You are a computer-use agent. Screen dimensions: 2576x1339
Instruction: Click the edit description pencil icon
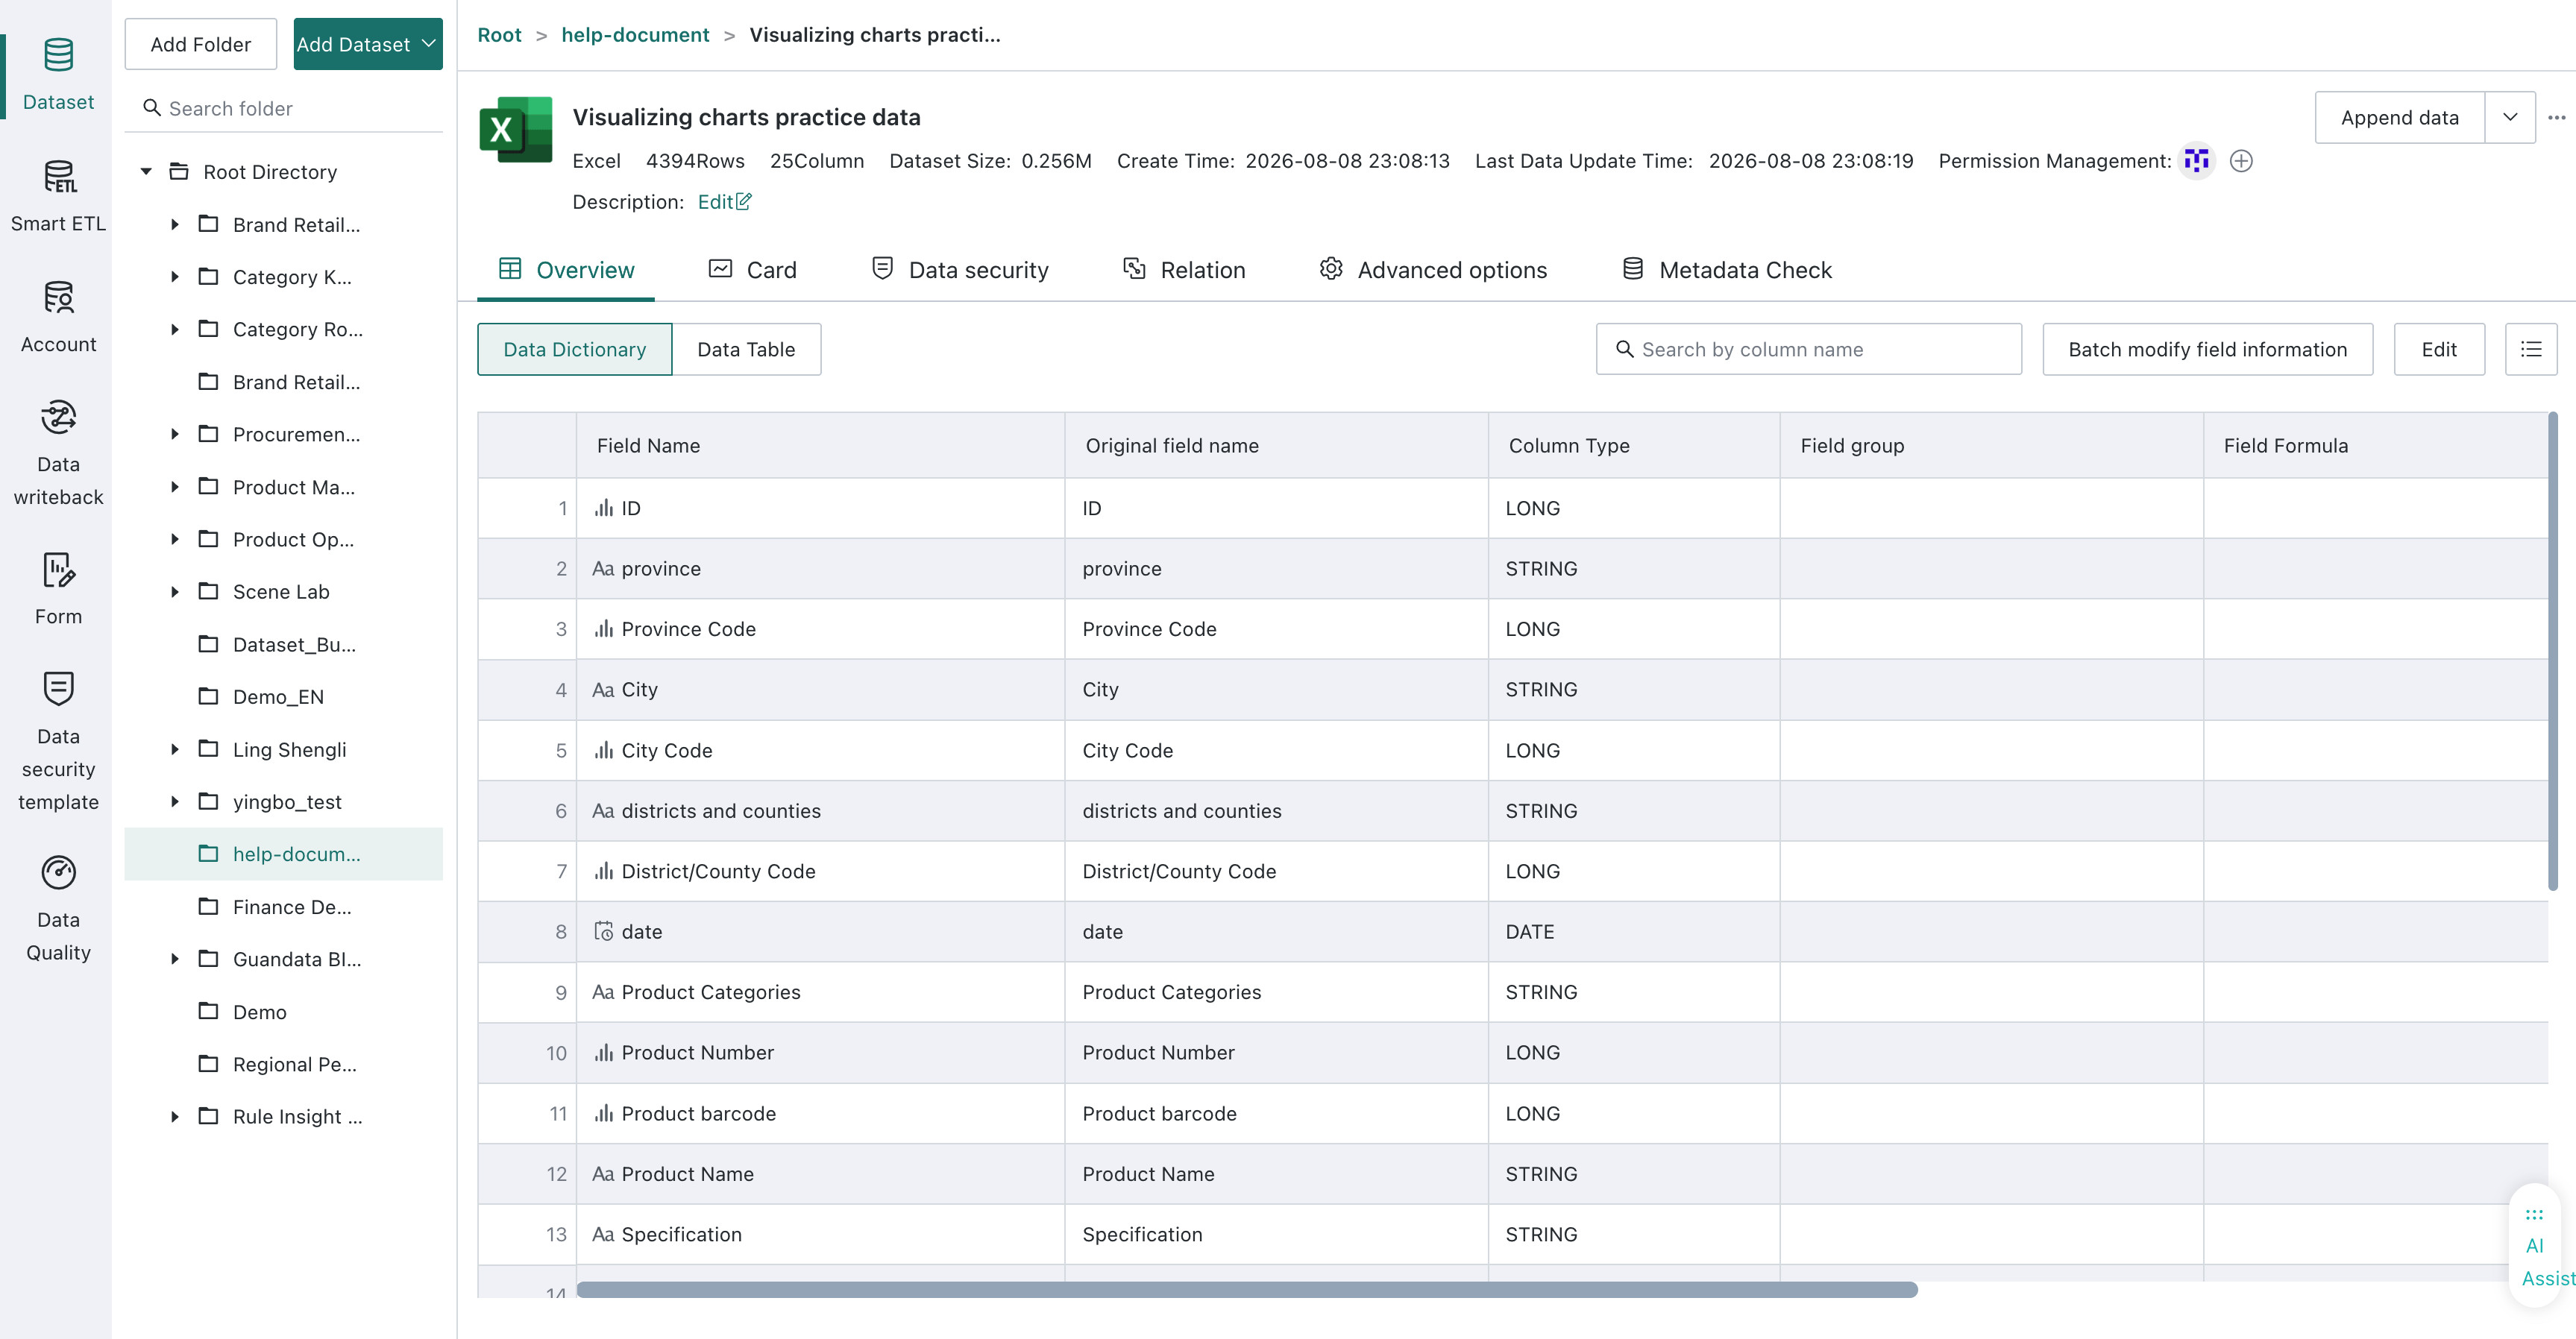tap(743, 202)
